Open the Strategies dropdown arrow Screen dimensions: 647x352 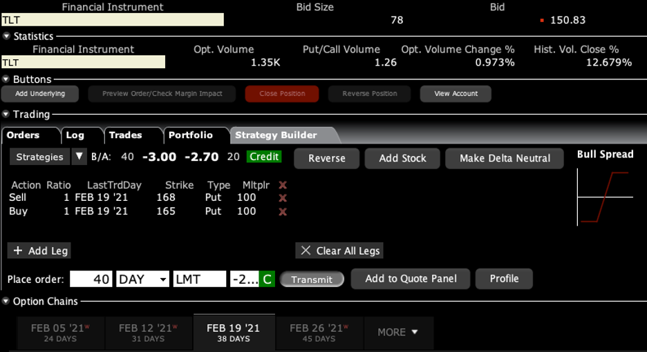(x=79, y=157)
